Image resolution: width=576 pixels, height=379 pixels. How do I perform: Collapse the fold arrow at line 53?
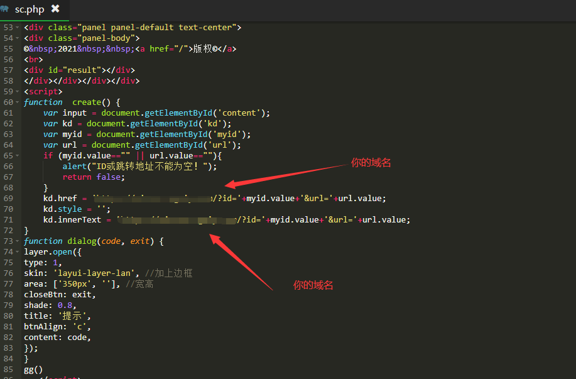click(x=17, y=28)
